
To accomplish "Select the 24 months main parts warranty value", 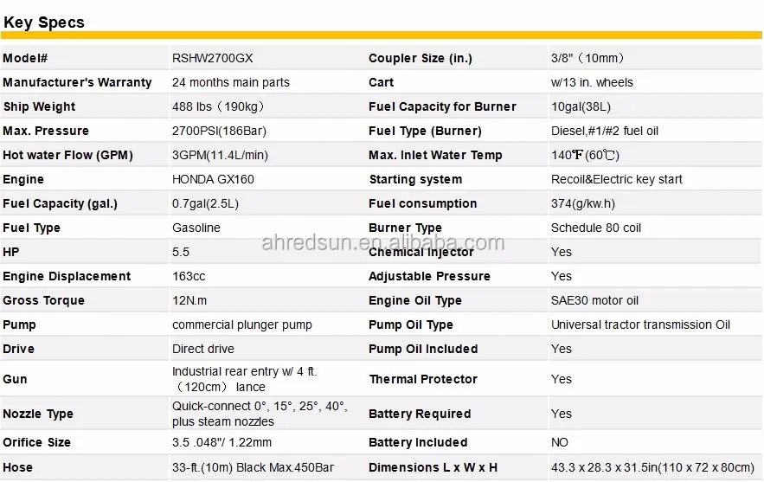I will (x=231, y=82).
